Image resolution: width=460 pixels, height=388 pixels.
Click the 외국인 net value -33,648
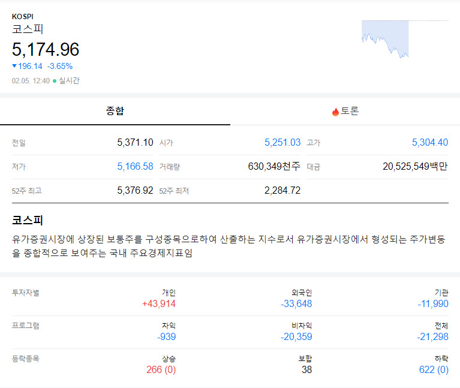pyautogui.click(x=296, y=304)
